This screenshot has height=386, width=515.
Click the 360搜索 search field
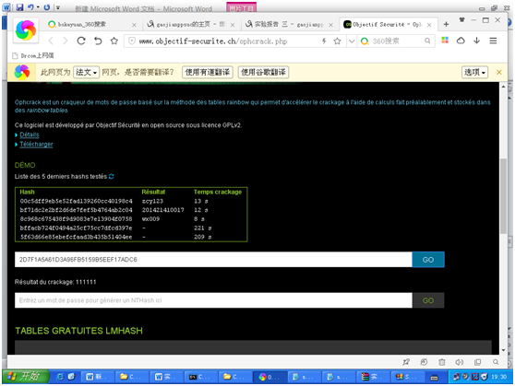396,41
